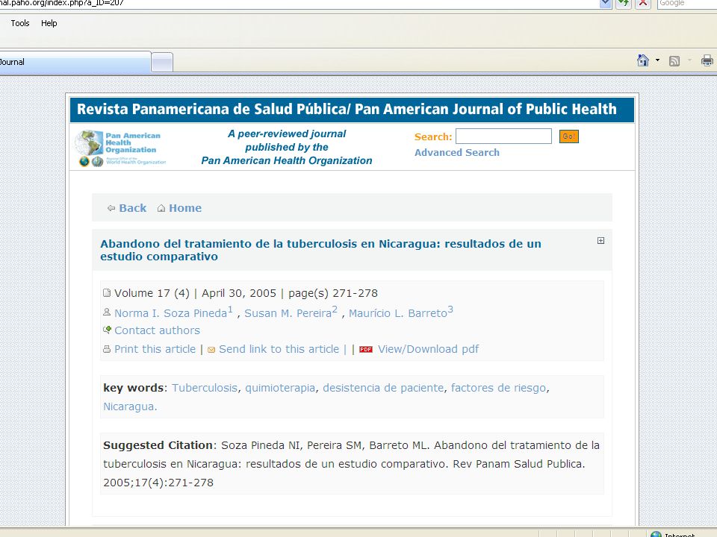Click the red PDF icon

click(x=366, y=350)
